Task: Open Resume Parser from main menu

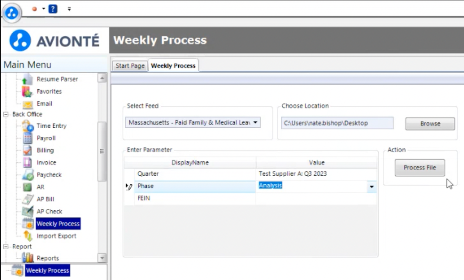Action: (57, 79)
